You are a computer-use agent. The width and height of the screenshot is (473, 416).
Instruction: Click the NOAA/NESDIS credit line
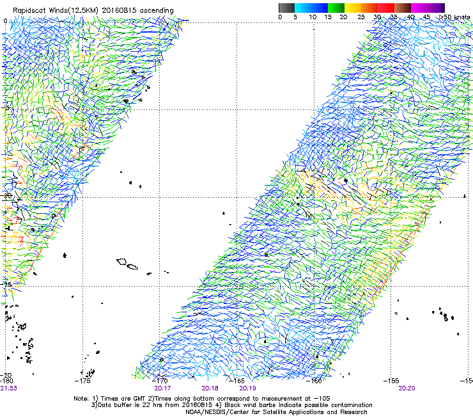click(276, 412)
